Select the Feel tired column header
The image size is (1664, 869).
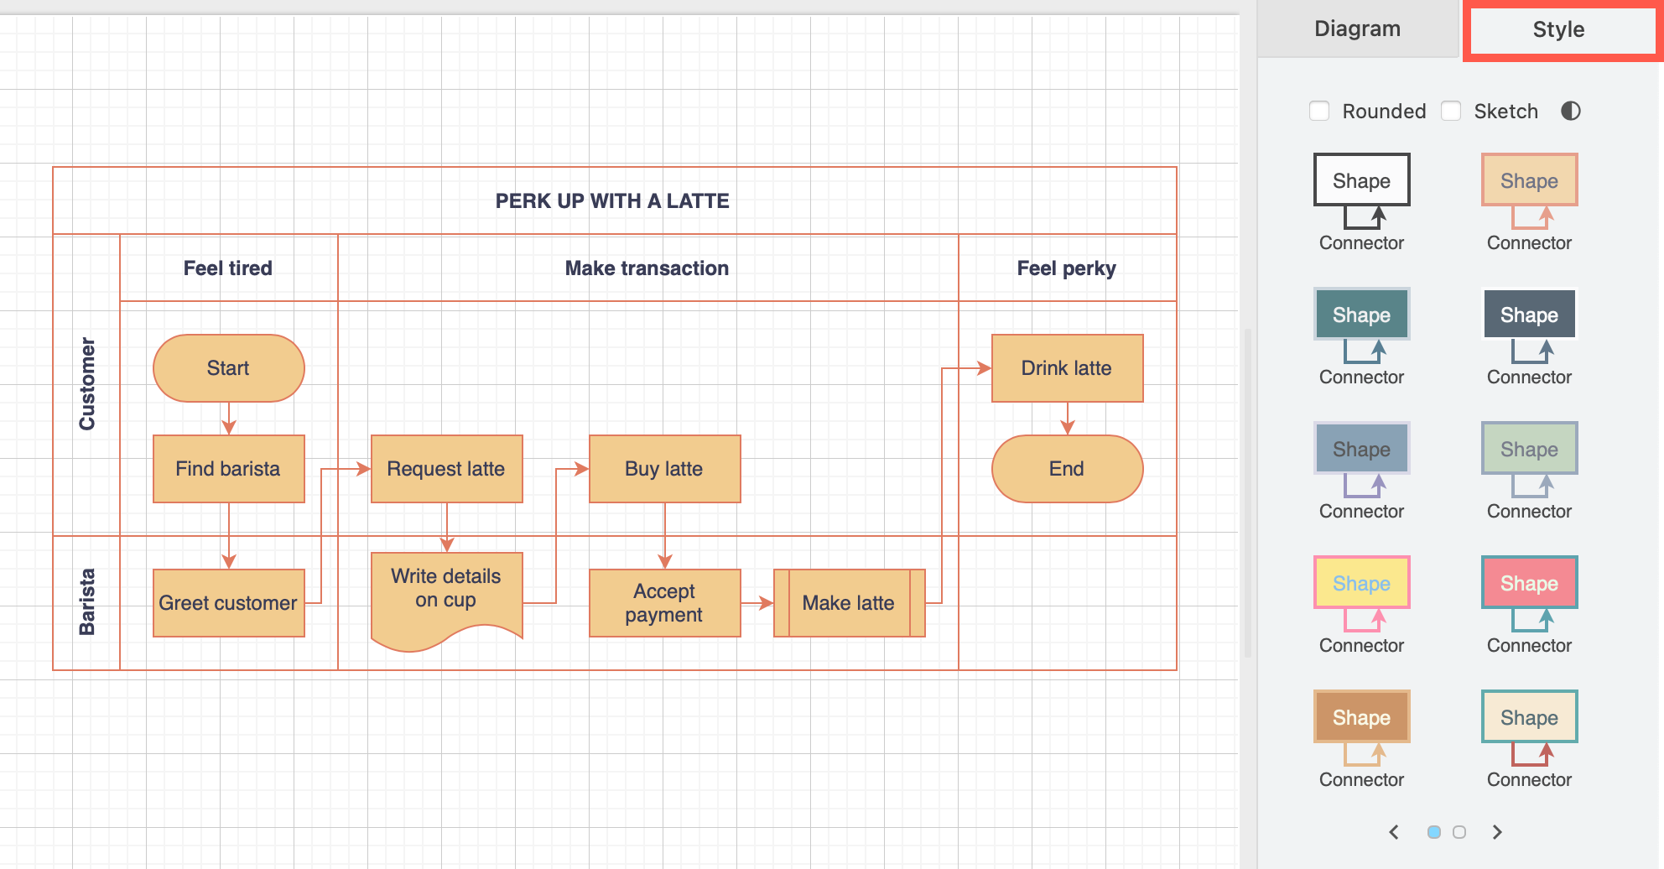(x=228, y=268)
